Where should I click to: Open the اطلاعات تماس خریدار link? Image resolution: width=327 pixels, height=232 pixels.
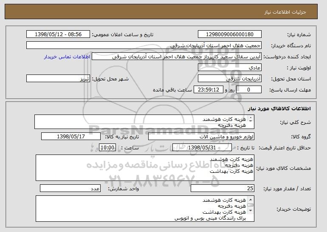point(67,57)
